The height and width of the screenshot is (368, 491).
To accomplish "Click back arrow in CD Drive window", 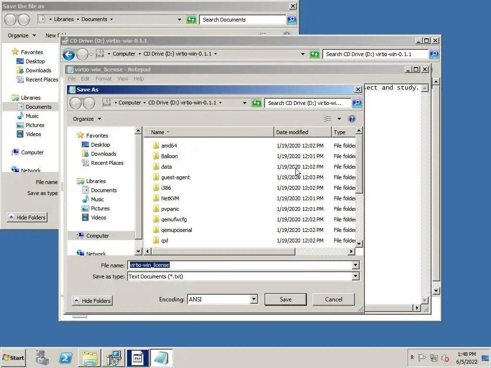I will (69, 55).
